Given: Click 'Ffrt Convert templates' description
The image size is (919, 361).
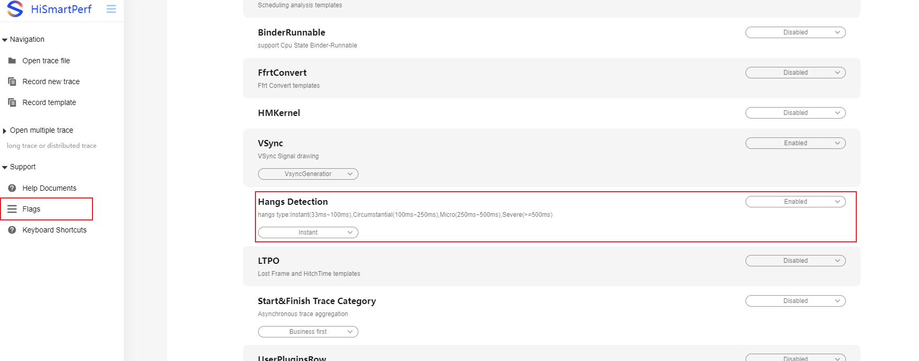Looking at the screenshot, I should 288,86.
